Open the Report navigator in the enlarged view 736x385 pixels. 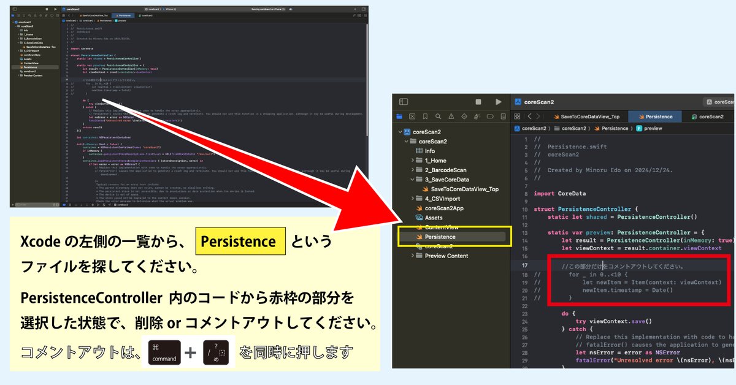tap(504, 116)
